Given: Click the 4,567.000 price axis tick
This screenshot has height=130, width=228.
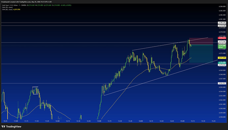Looking at the screenshot, I should (x=222, y=79).
